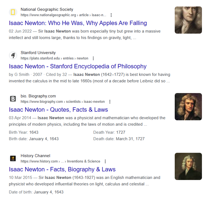The width and height of the screenshot is (224, 198).
Task: Click the 'History Channel' site name text
Action: click(x=35, y=156)
